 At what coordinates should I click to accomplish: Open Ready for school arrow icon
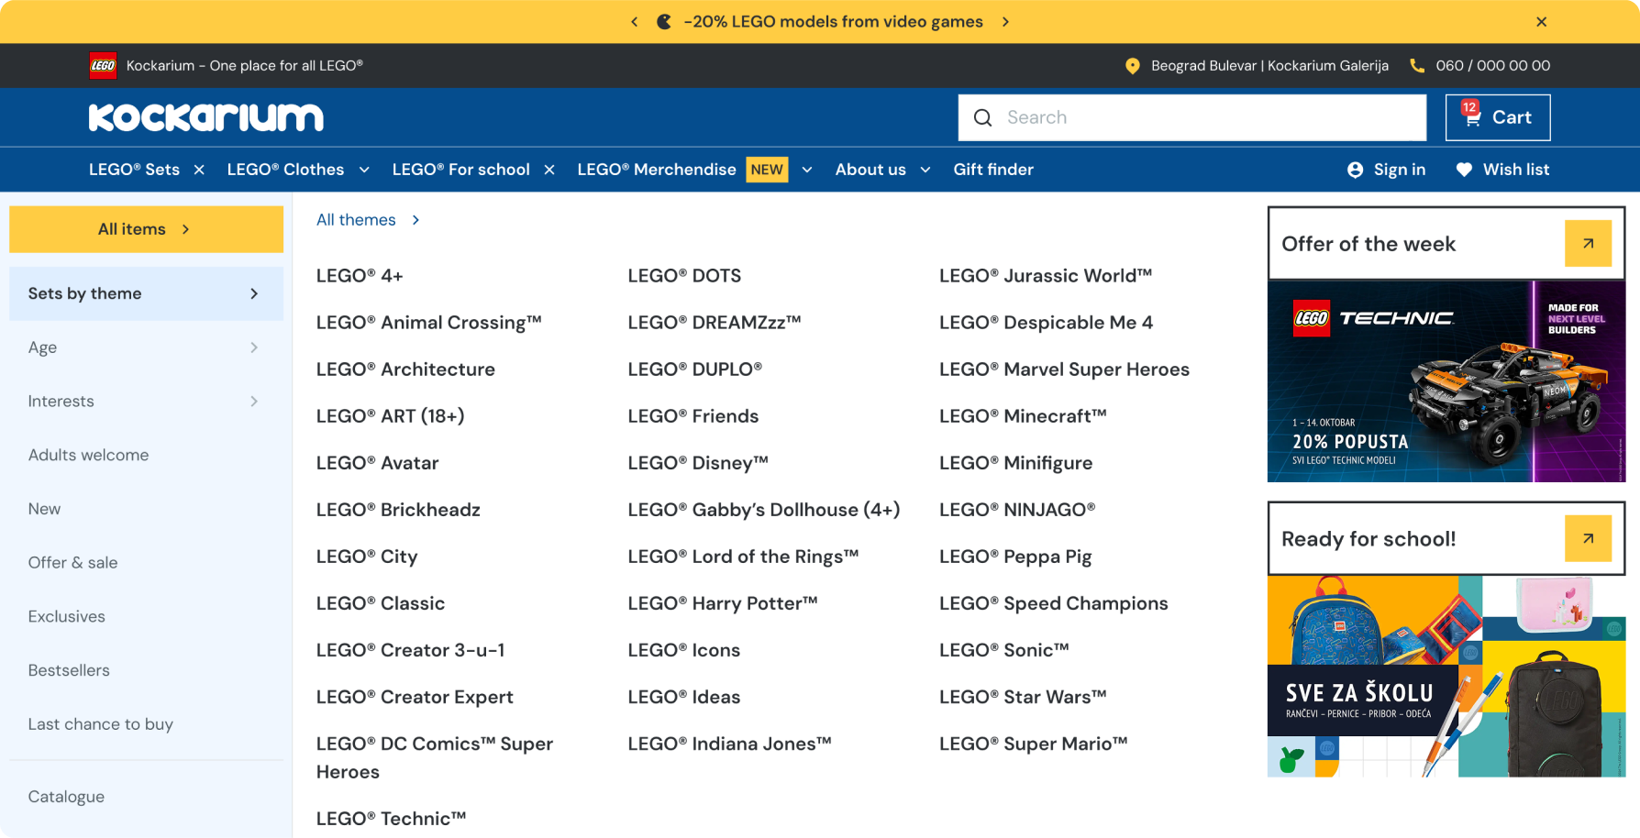pyautogui.click(x=1588, y=539)
